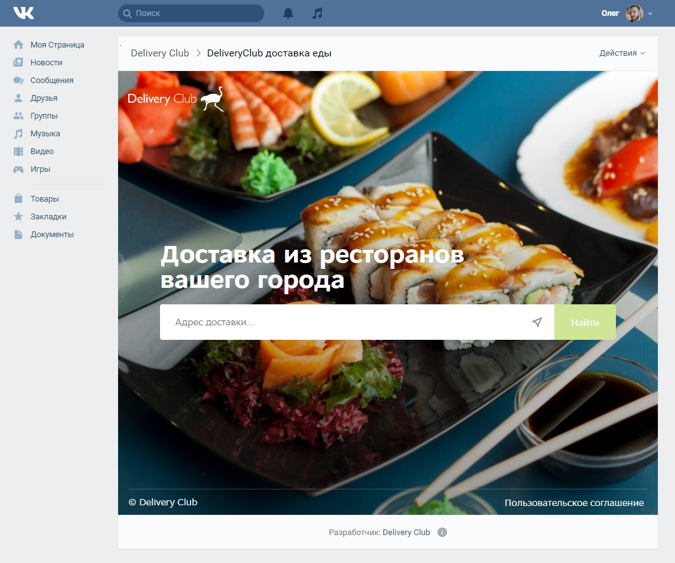Image resolution: width=675 pixels, height=563 pixels.
Task: Open Новости in the sidebar
Action: point(46,62)
